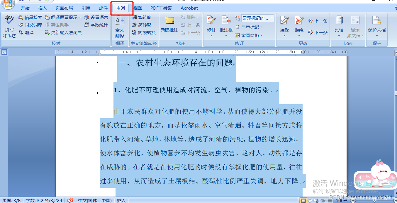
Task: Switch to draft view
Action: (330, 201)
